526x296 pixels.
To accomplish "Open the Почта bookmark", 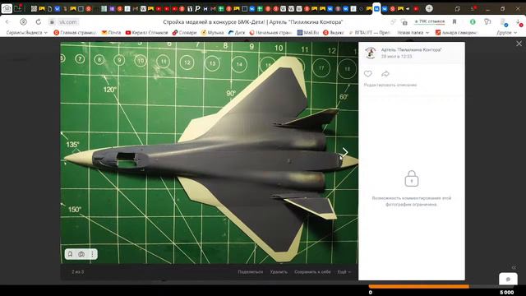I will [x=112, y=33].
